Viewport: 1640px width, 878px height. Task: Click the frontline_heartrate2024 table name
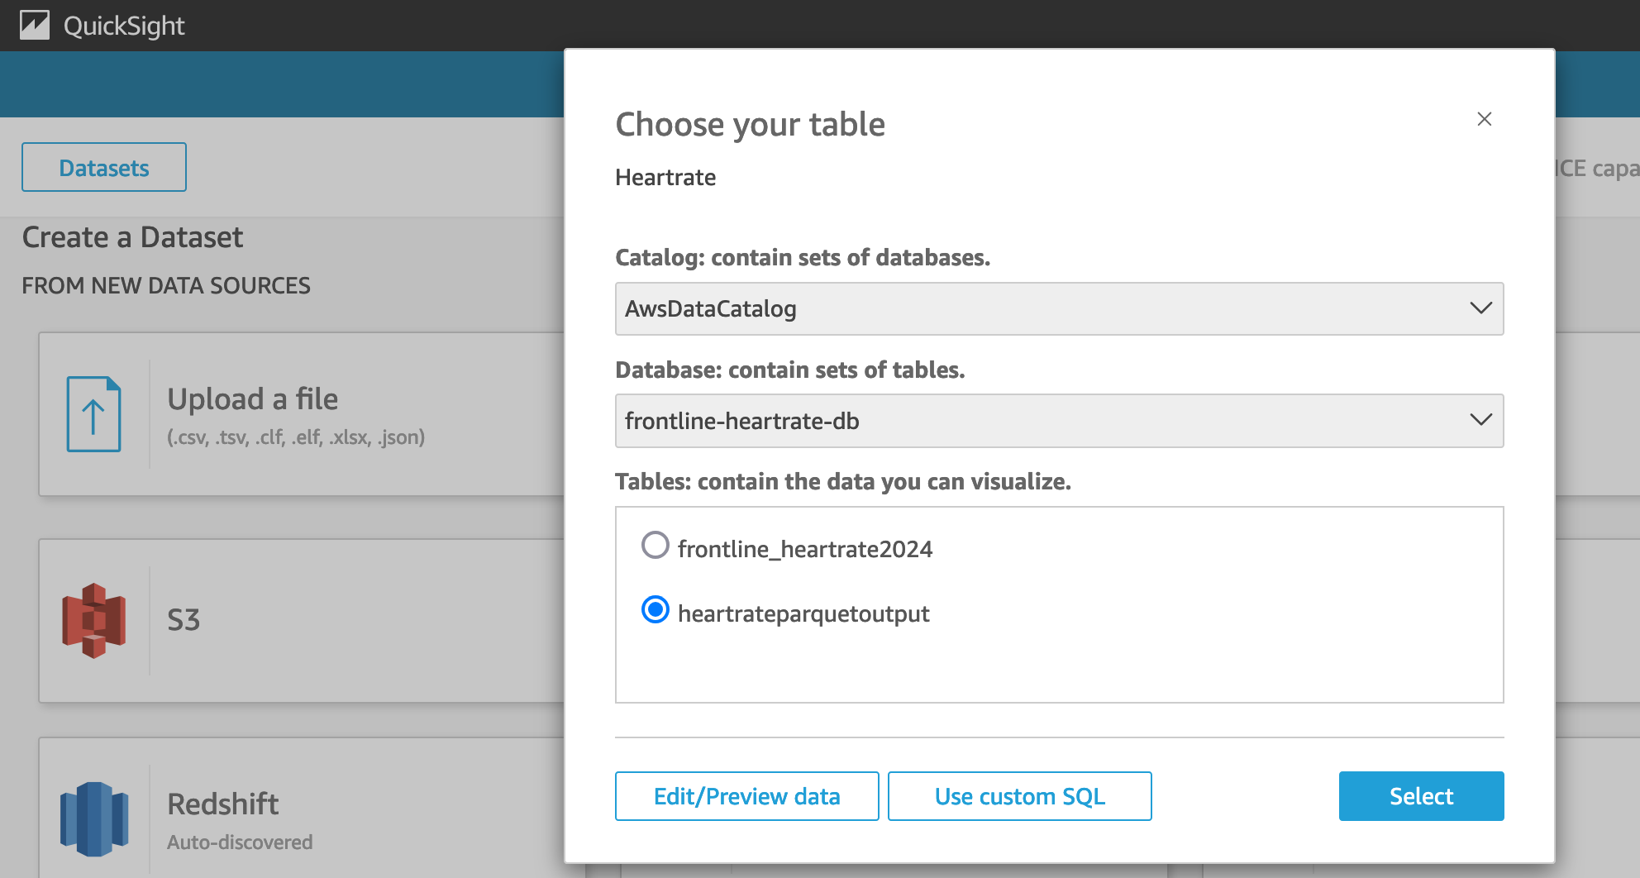805,549
